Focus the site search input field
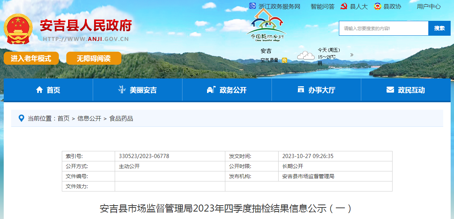The width and height of the screenshot is (454, 219). [384, 28]
